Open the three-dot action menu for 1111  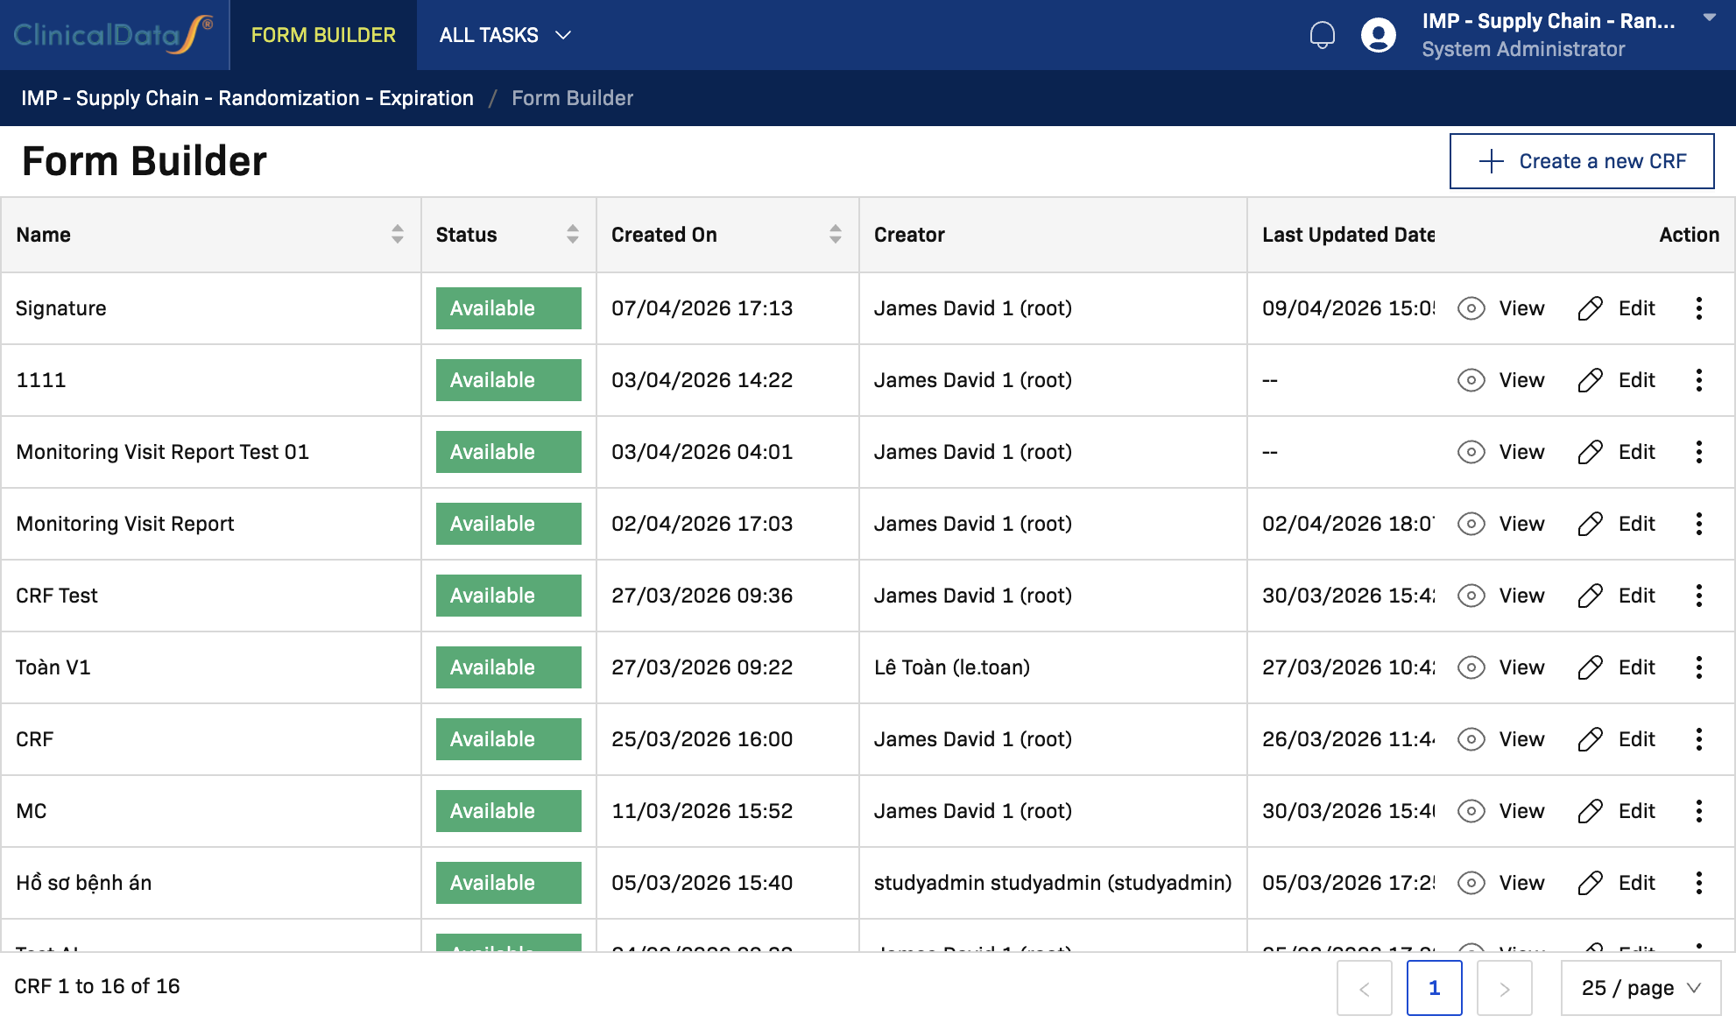coord(1699,379)
